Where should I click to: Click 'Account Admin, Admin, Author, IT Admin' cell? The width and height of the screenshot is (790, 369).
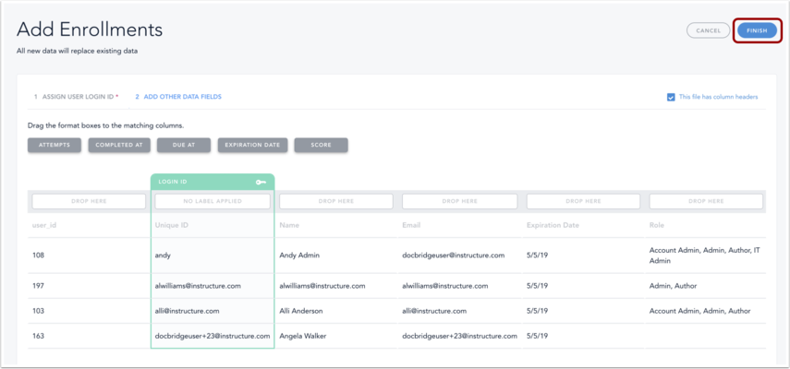tap(704, 256)
